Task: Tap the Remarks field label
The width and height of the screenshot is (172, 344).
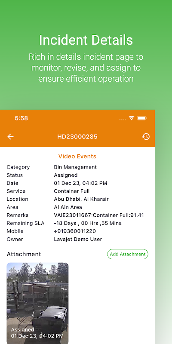Action: coord(18,215)
